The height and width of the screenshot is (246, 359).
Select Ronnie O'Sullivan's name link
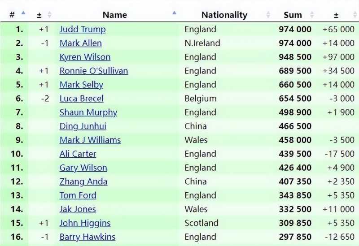click(x=94, y=71)
